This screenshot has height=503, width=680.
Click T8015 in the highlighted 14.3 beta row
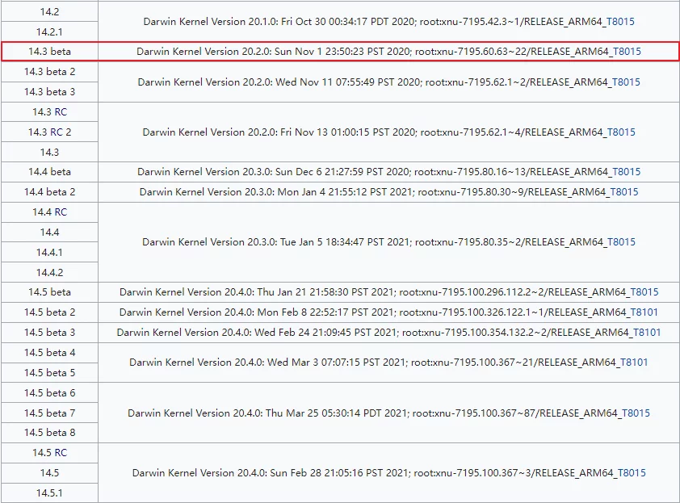coord(627,52)
